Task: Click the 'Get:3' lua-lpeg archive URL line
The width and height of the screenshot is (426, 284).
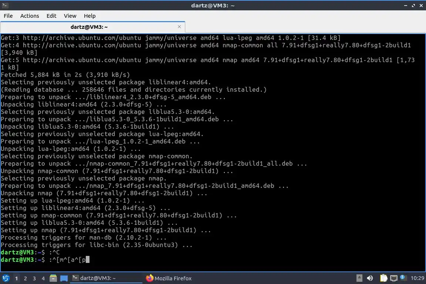Action: click(x=170, y=38)
